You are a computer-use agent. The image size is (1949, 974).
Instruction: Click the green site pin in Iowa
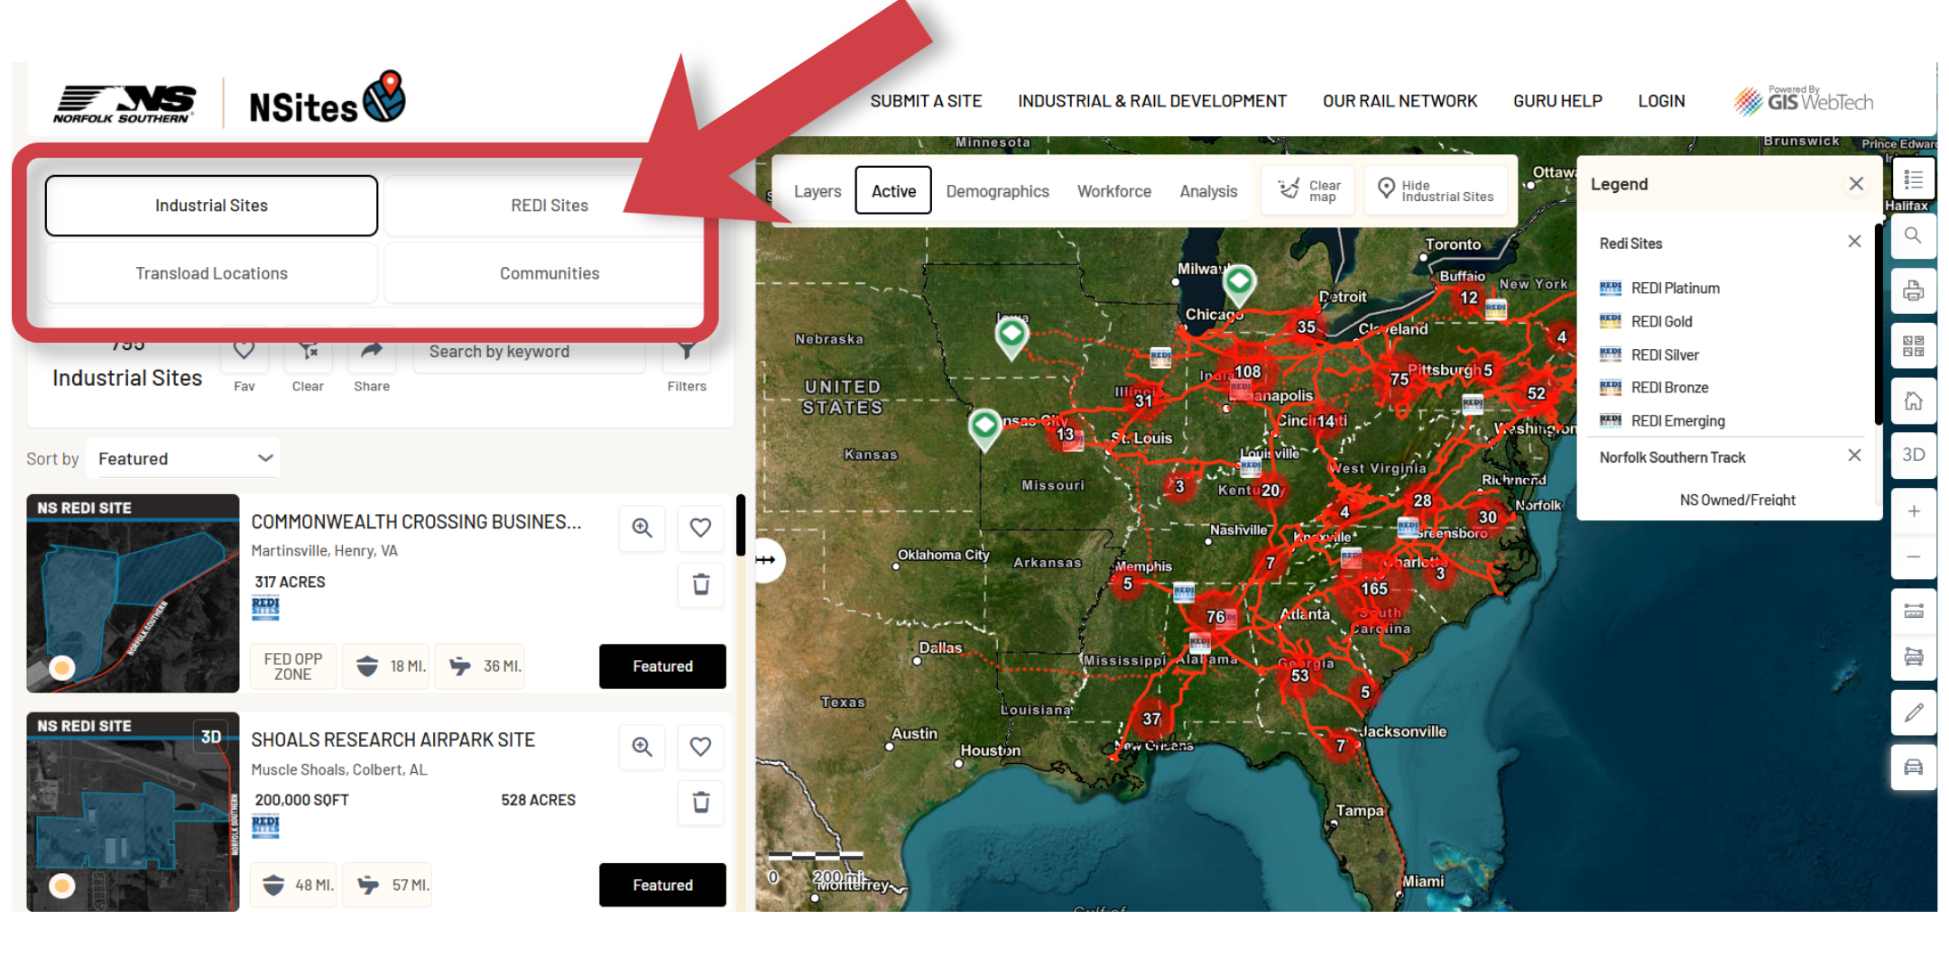pyautogui.click(x=1011, y=338)
